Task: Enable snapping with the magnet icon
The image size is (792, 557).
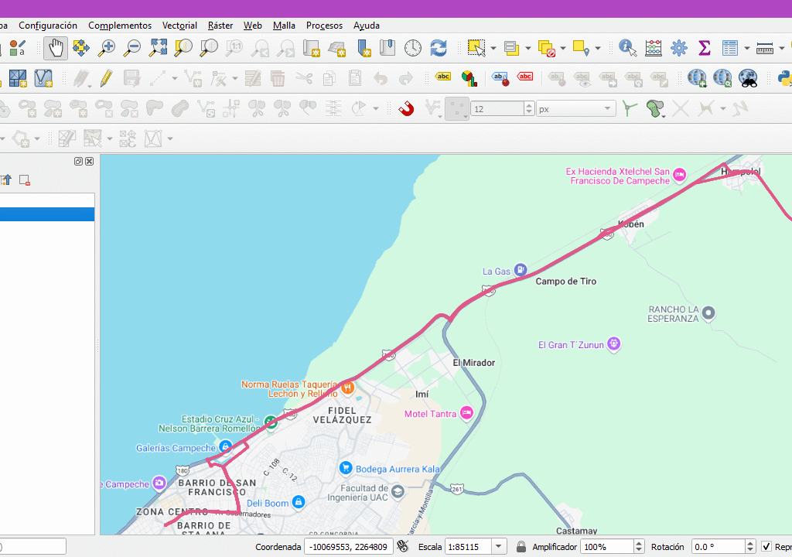Action: [406, 109]
